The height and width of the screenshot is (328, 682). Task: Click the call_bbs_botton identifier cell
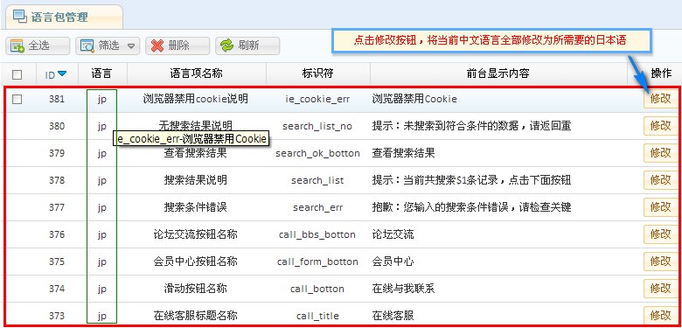pos(317,234)
